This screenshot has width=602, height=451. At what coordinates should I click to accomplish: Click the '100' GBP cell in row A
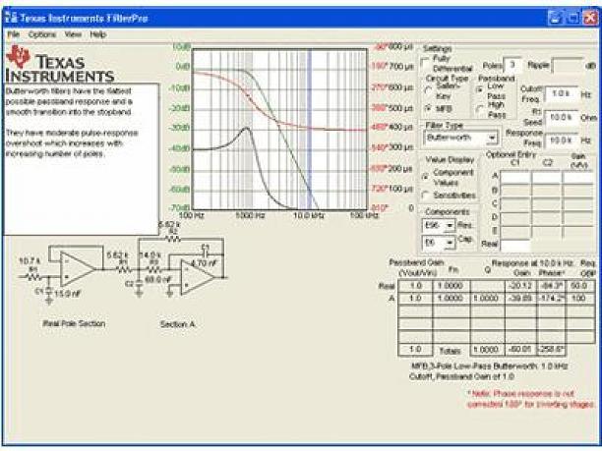click(x=579, y=299)
